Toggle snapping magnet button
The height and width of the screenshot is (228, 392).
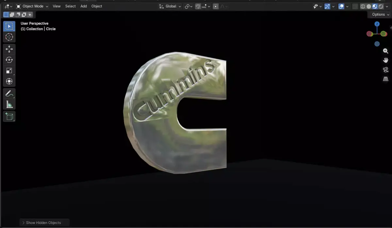(x=198, y=6)
